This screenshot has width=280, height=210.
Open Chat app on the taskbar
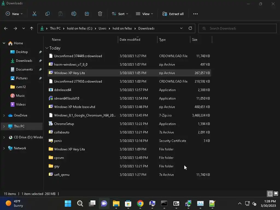(104, 203)
